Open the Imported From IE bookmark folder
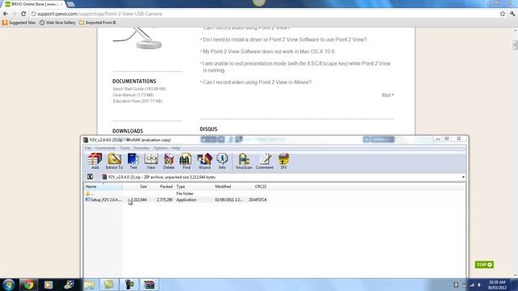 97,23
